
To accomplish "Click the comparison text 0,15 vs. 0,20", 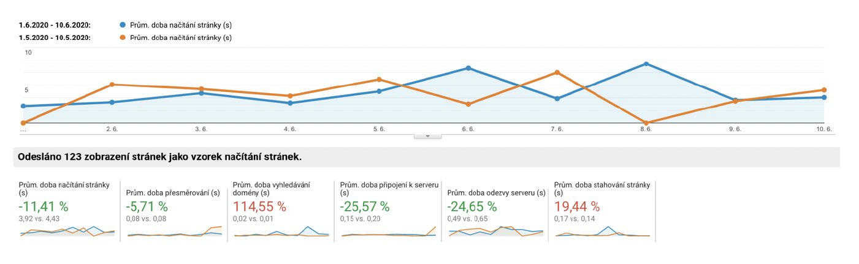I will [360, 218].
